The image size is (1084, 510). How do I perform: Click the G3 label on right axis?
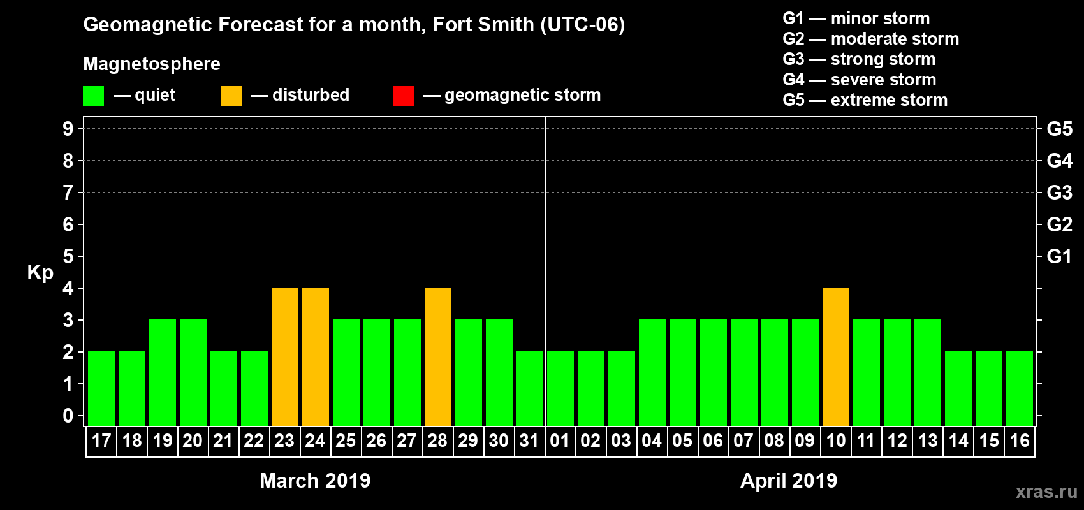click(1060, 193)
